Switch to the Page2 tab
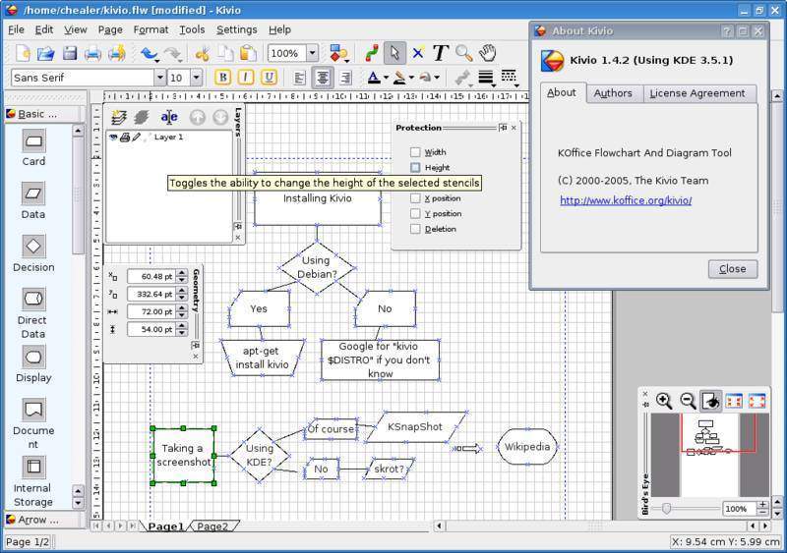This screenshot has width=787, height=553. 212,526
